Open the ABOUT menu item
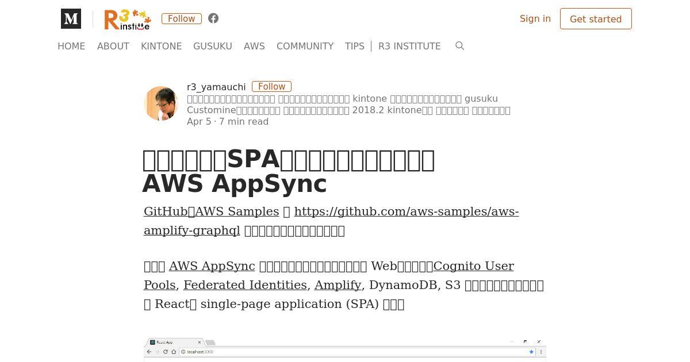Screen dimensions: 690x362 [x=113, y=46]
